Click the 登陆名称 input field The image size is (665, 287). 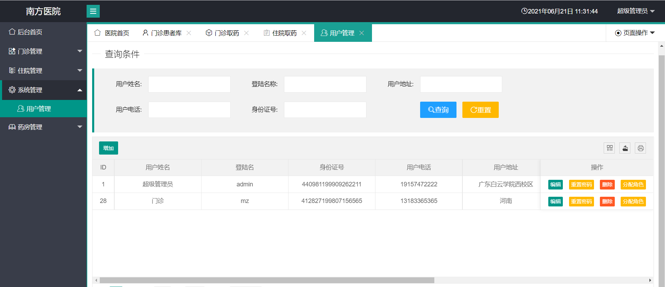(325, 84)
